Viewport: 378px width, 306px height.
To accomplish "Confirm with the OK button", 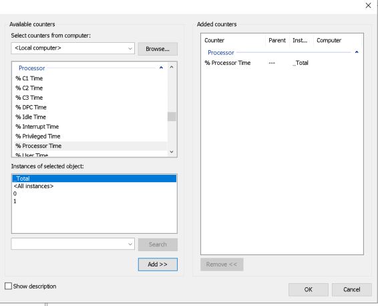I will 309,289.
